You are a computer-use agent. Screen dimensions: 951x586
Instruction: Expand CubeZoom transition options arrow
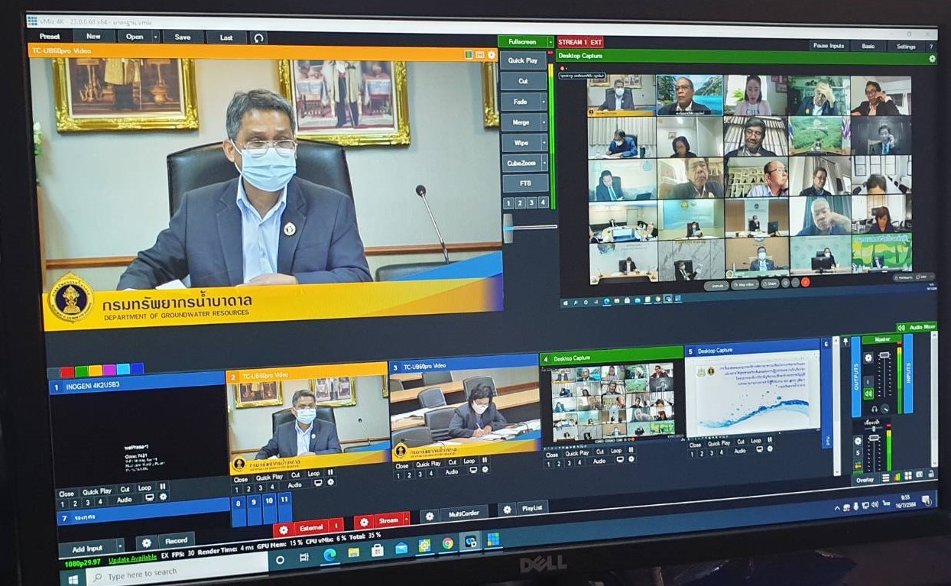544,163
